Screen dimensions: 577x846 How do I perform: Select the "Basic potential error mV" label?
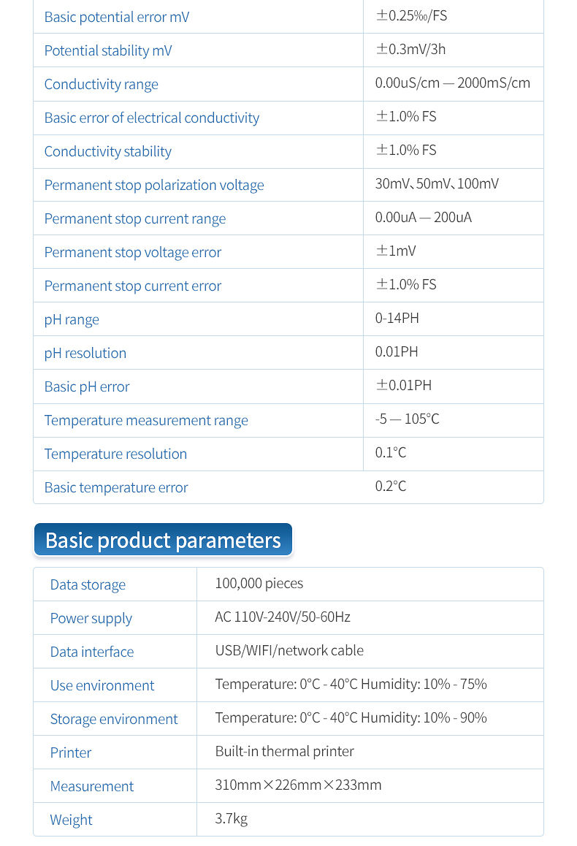click(117, 17)
